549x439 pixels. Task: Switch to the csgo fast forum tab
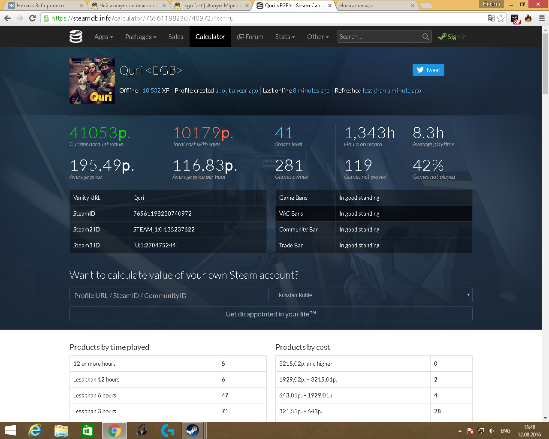tap(210, 6)
